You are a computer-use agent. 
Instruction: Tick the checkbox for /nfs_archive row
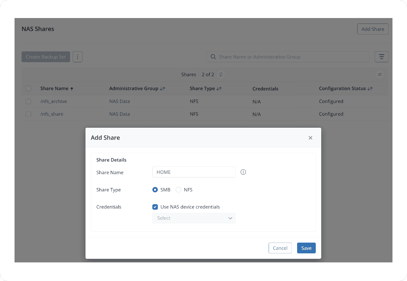(x=28, y=101)
